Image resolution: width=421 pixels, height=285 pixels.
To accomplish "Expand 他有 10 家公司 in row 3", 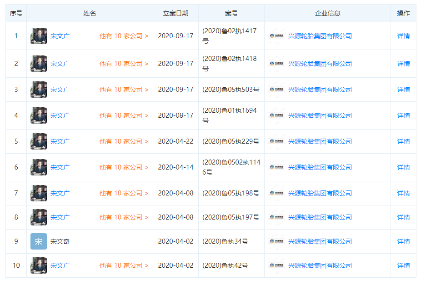I will click(124, 90).
